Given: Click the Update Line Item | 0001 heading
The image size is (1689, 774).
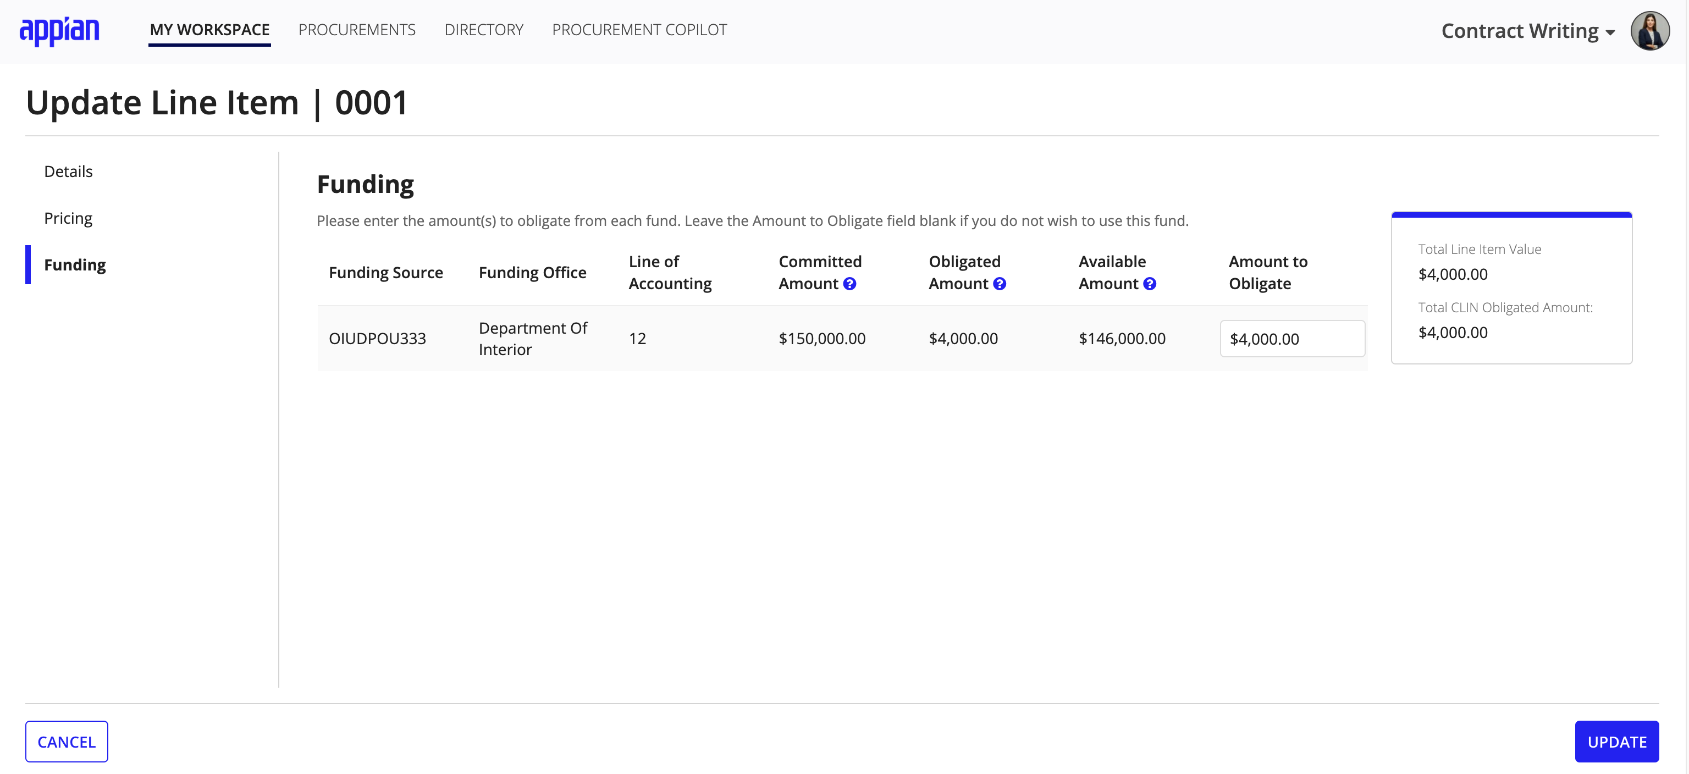Looking at the screenshot, I should coord(217,103).
